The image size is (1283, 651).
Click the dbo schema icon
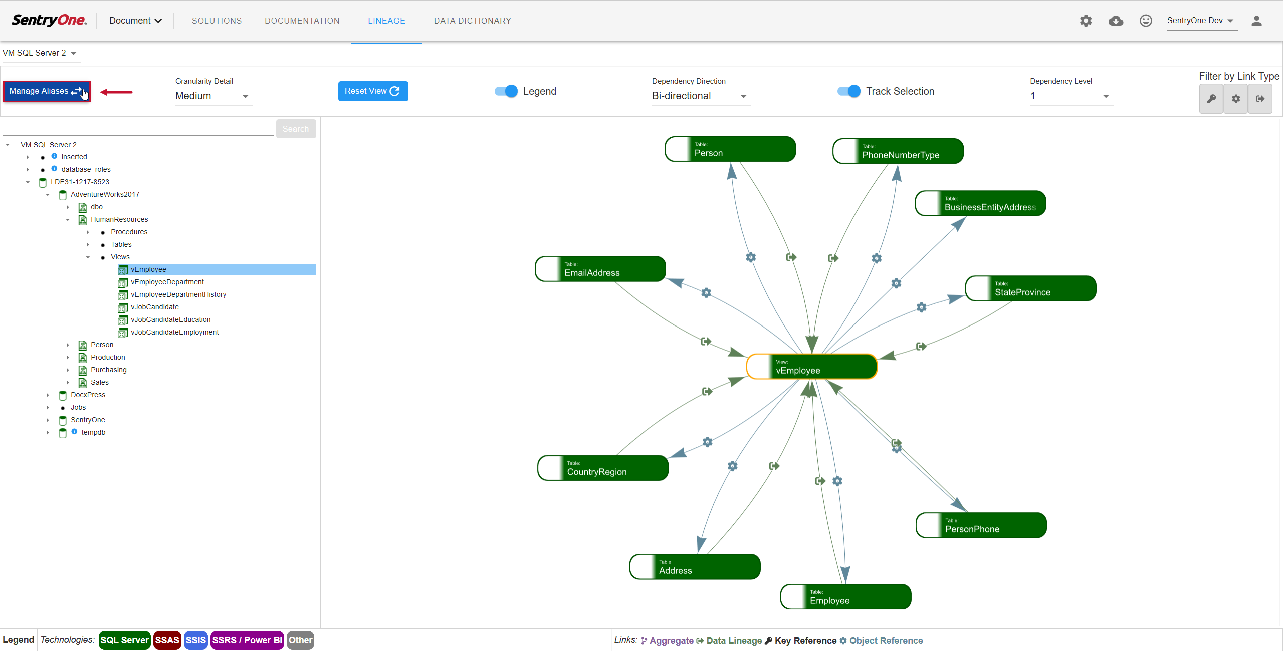click(83, 207)
